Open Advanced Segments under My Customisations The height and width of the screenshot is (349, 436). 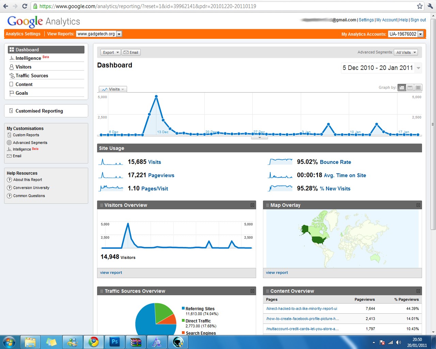click(x=30, y=143)
